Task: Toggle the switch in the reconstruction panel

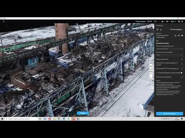Action: (182, 73)
